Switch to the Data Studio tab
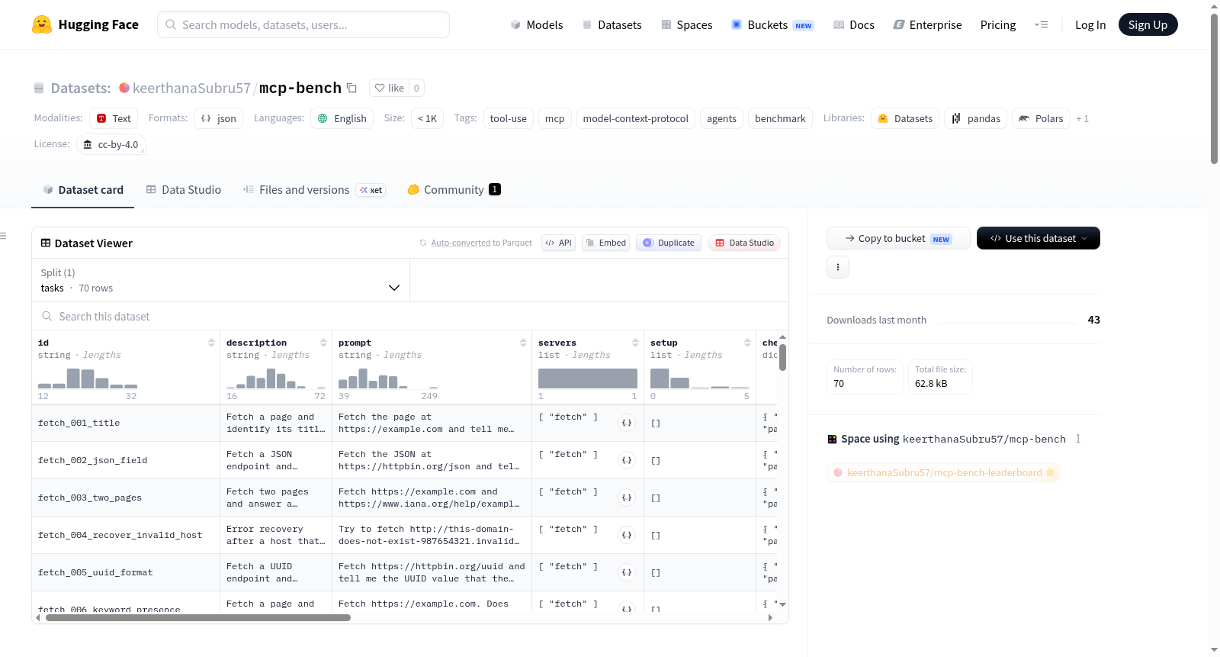Image resolution: width=1220 pixels, height=657 pixels. pos(184,190)
